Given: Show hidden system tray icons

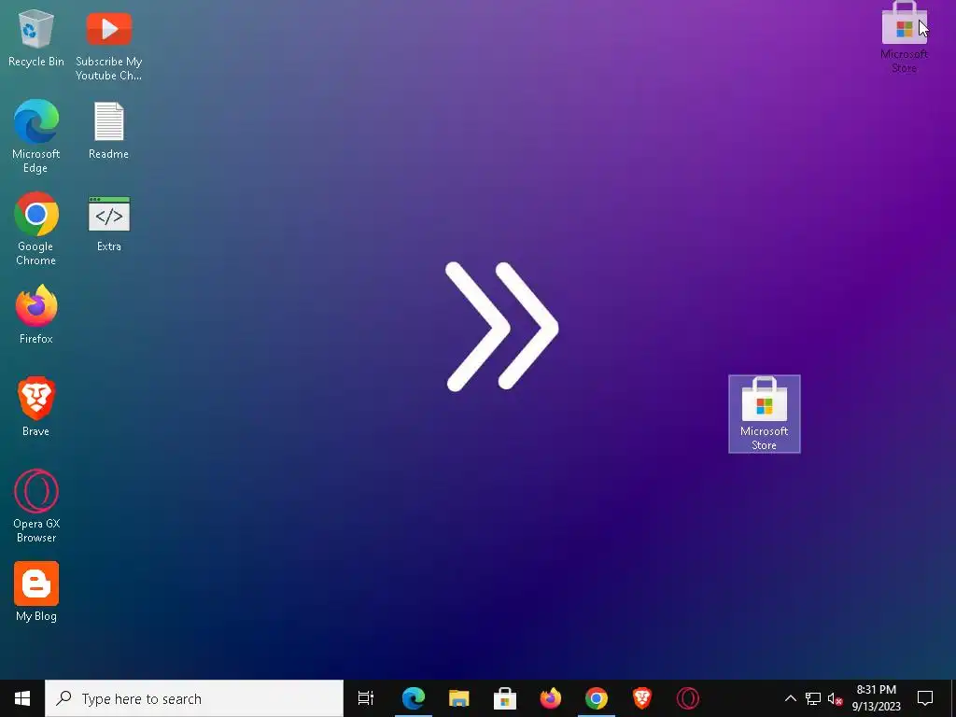Looking at the screenshot, I should (x=790, y=698).
